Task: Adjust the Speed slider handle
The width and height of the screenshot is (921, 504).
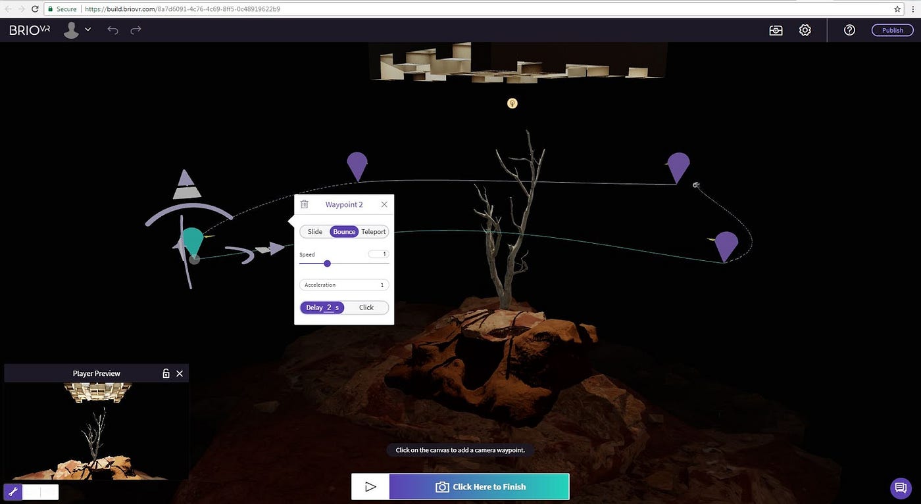Action: pyautogui.click(x=327, y=263)
